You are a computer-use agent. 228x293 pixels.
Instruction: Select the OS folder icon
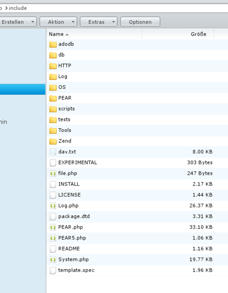[53, 88]
